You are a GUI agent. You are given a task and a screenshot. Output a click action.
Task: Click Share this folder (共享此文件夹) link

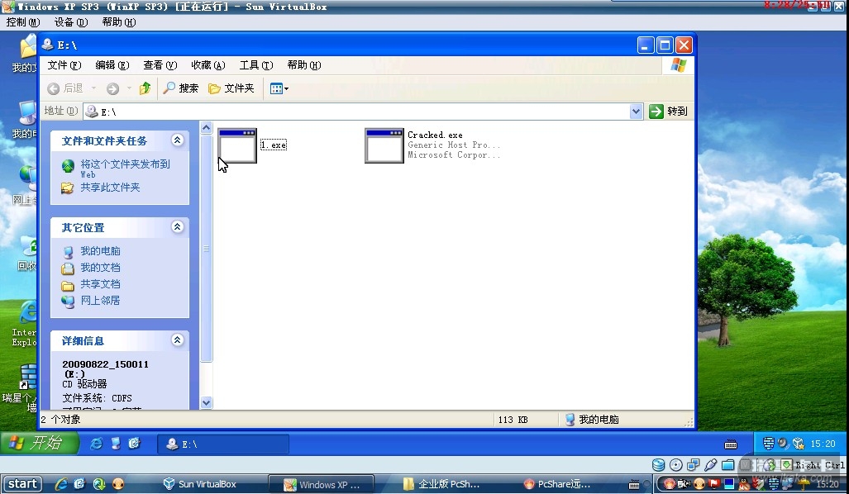(110, 188)
